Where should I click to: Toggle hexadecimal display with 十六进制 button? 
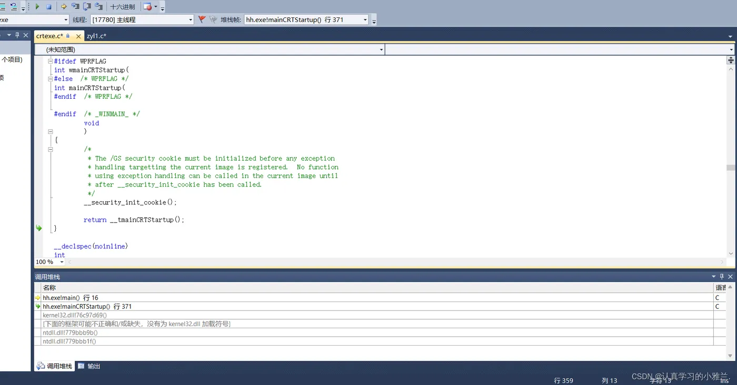(x=123, y=7)
